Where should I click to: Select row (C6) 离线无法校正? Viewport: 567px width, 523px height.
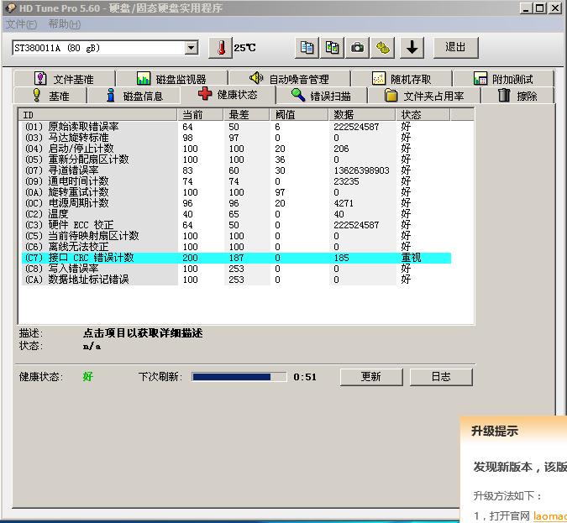coord(237,247)
